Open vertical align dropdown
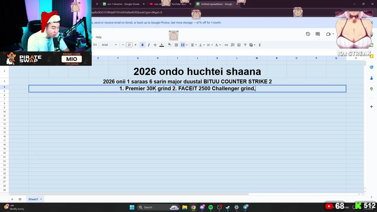The height and width of the screenshot is (212, 377). pyautogui.click(x=202, y=45)
